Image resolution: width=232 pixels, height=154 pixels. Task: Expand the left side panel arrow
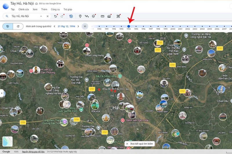tap(2, 93)
